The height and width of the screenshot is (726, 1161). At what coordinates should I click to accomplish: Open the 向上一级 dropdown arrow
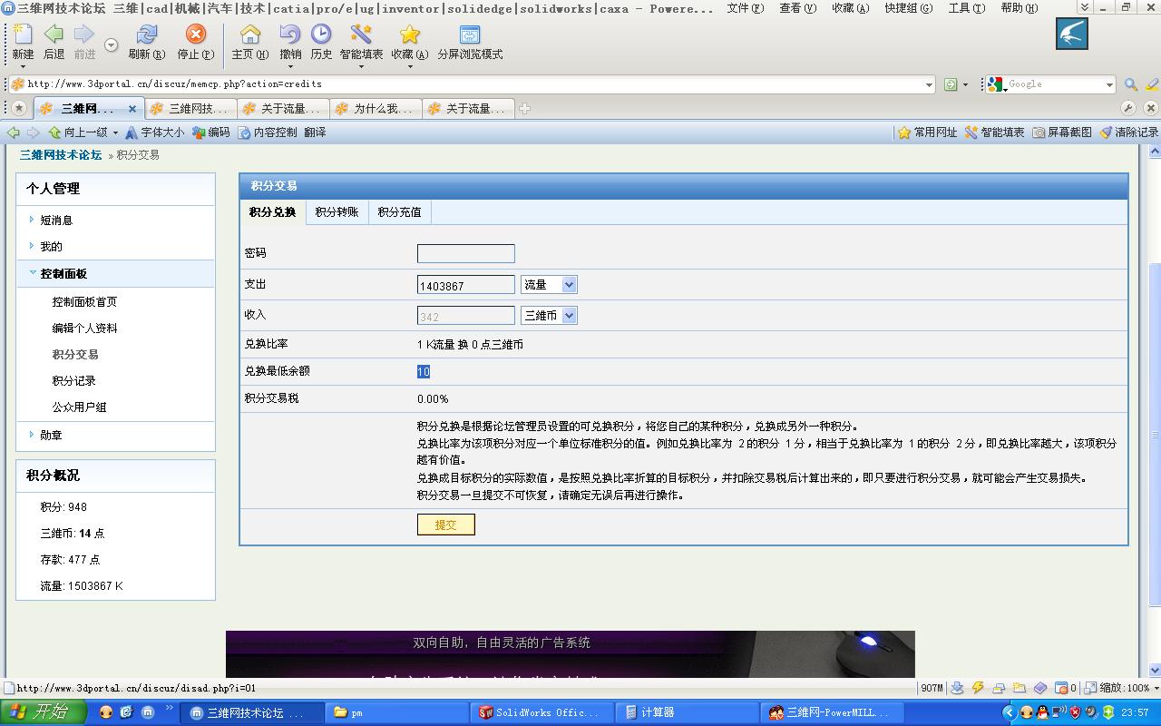pyautogui.click(x=115, y=133)
